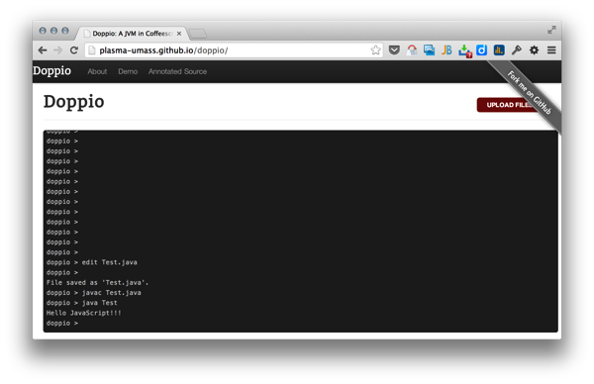Image resolution: width=594 pixels, height=384 pixels.
Task: Open the About nav link
Action: click(97, 71)
